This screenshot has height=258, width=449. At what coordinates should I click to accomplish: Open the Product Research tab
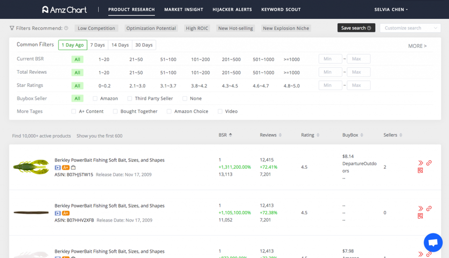point(131,9)
